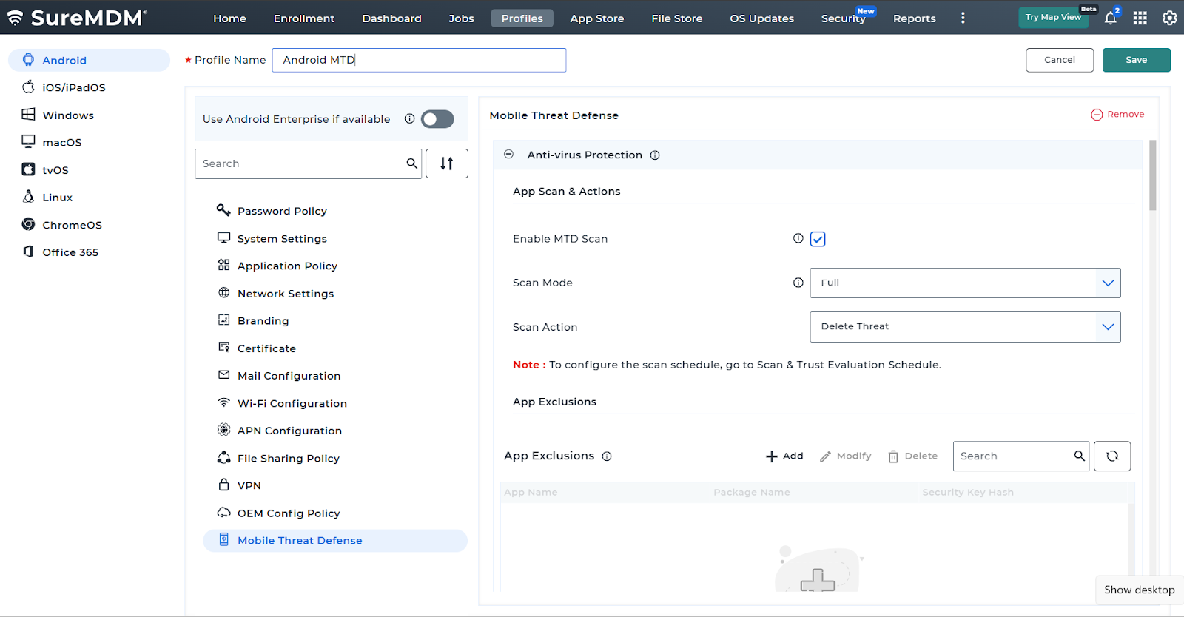
Task: Click the Save button
Action: click(x=1136, y=60)
